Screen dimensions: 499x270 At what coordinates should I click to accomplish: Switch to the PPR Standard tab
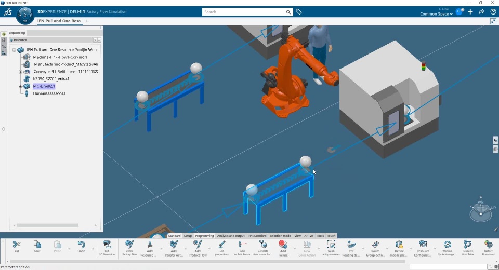(257, 236)
